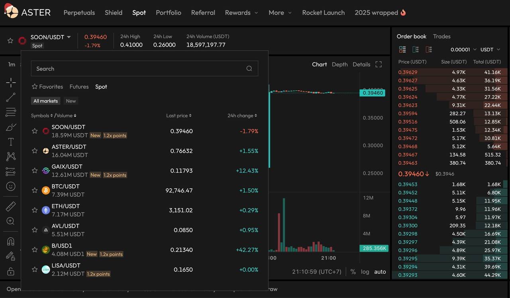Select the crosshair cursor tool
Viewport: 510px width, 298px height.
[x=11, y=82]
